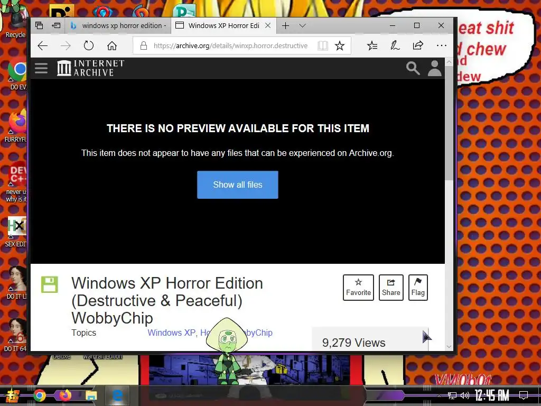Click the green software floppy icon
The height and width of the screenshot is (406, 541).
tap(49, 284)
